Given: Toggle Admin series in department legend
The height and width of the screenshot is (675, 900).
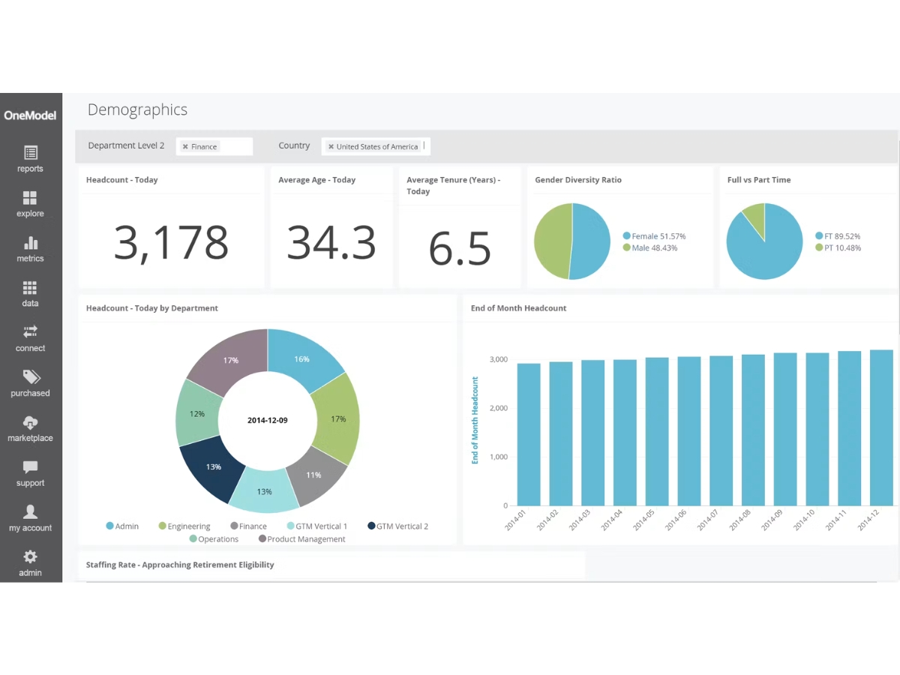Looking at the screenshot, I should [122, 526].
